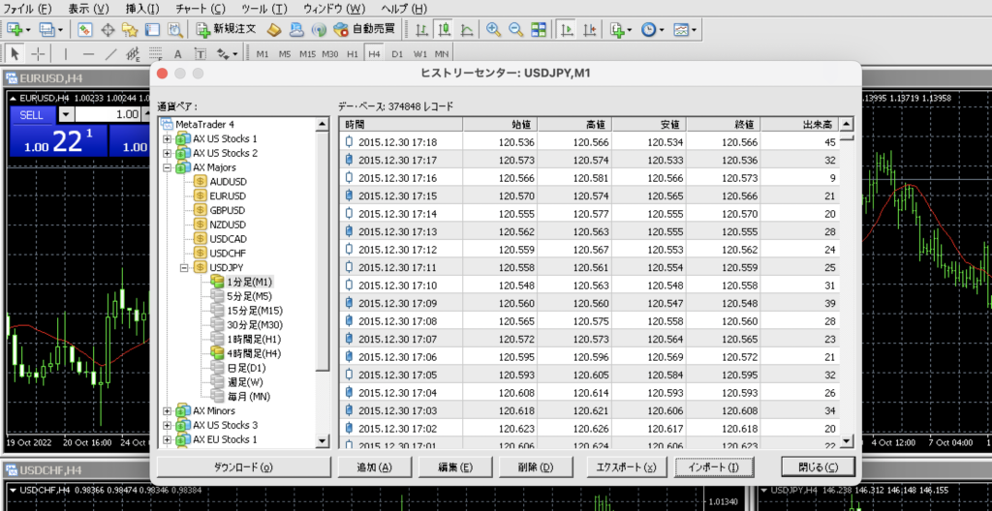This screenshot has width=992, height=511.
Task: Expand the AX Minors tree group
Action: coord(167,410)
